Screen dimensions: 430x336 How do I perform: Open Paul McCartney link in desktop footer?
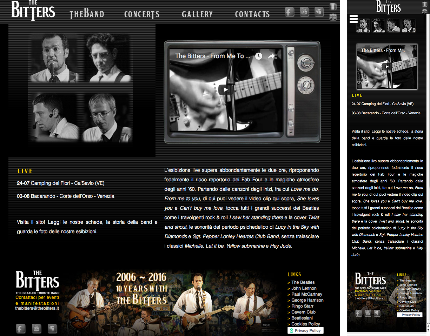tap(307, 294)
